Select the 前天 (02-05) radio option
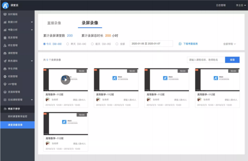This screenshot has height=161, width=248. pos(92,44)
